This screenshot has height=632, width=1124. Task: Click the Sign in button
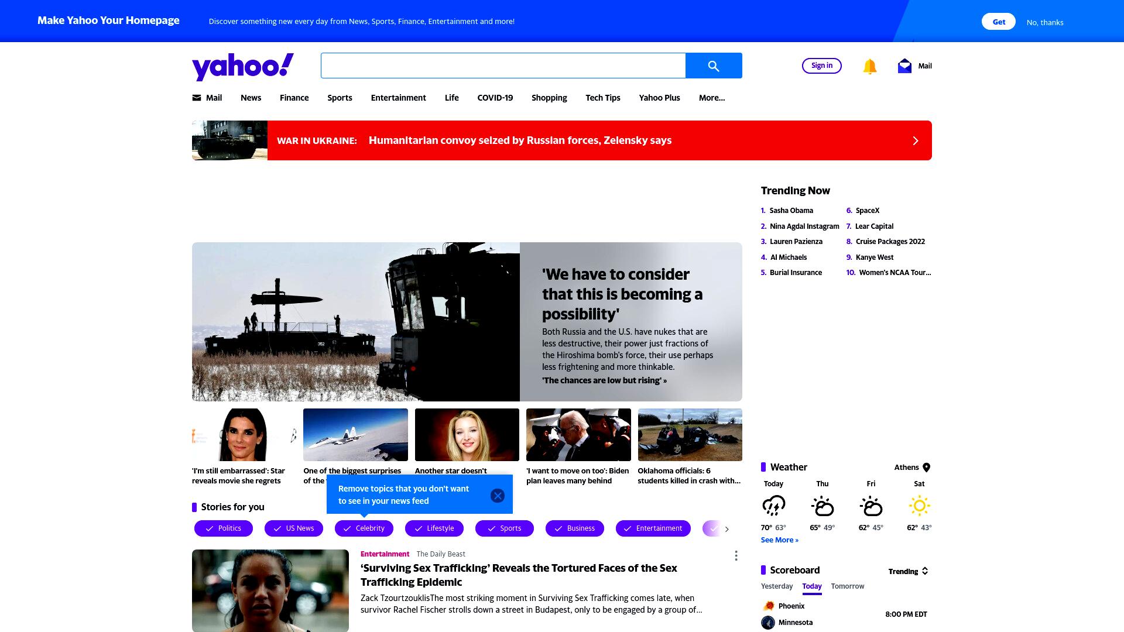822,66
